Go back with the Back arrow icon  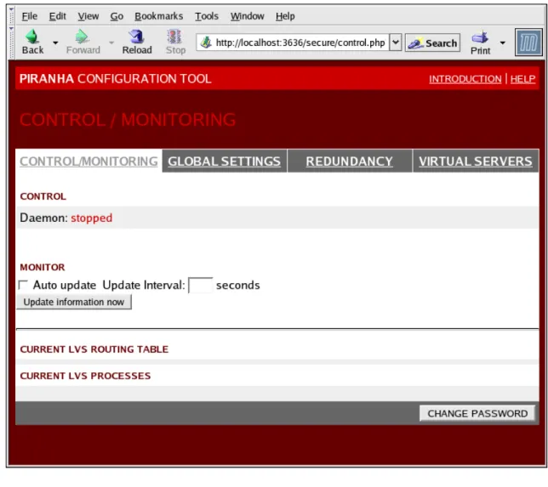pyautogui.click(x=32, y=37)
